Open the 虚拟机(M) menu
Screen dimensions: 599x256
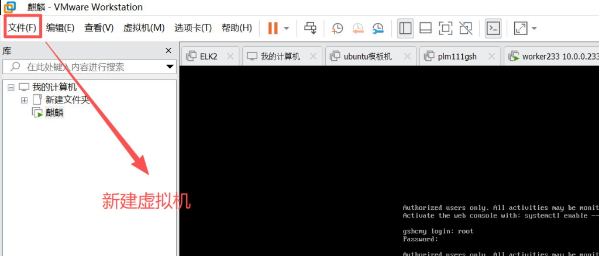(143, 27)
